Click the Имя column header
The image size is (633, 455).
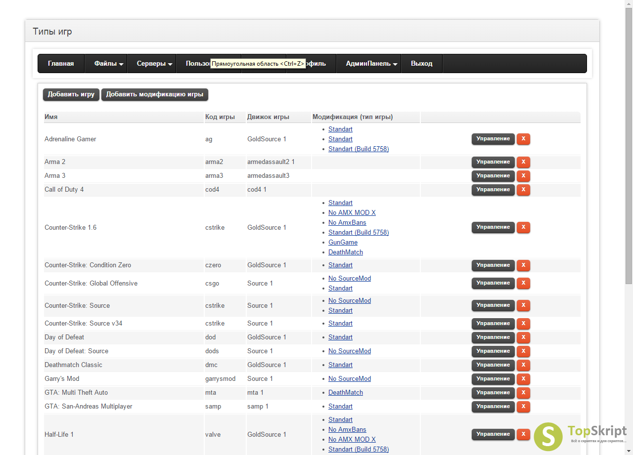[x=124, y=117]
